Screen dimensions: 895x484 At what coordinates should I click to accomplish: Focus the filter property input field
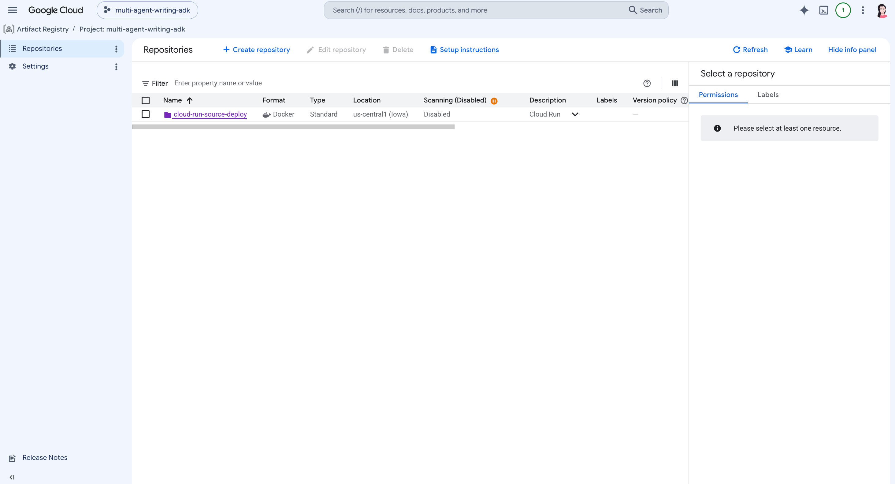click(403, 84)
